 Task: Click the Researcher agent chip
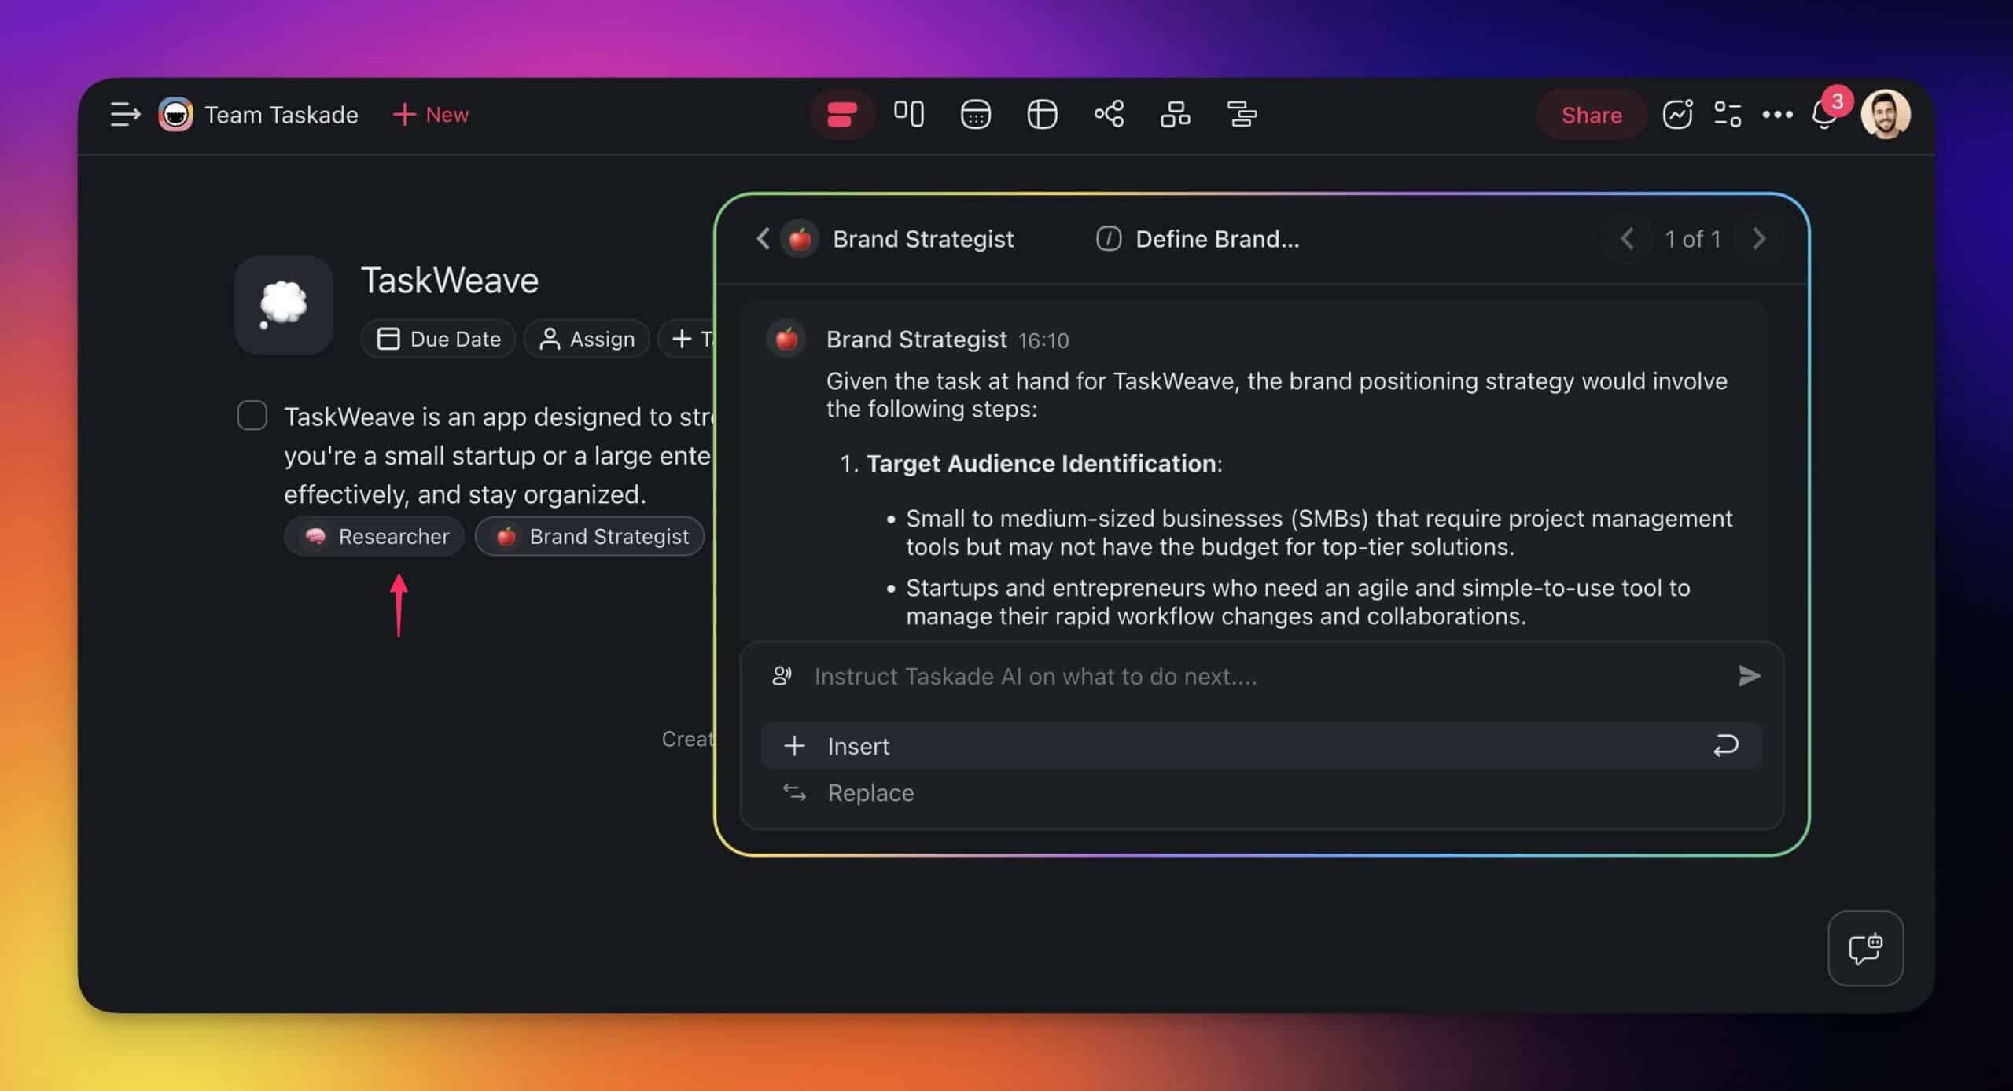tap(375, 536)
